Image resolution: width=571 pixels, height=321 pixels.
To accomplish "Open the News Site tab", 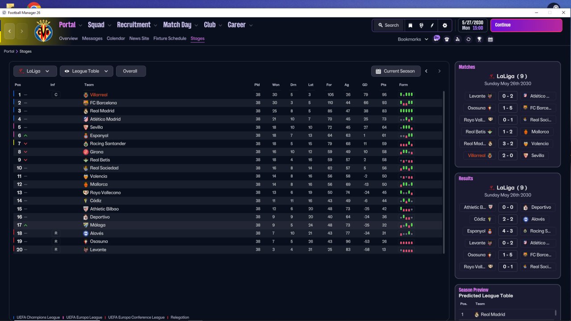I will [x=139, y=38].
